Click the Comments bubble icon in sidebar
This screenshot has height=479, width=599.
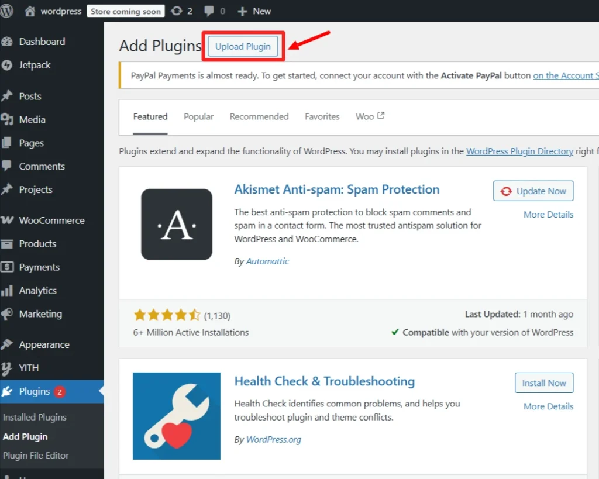coord(6,166)
